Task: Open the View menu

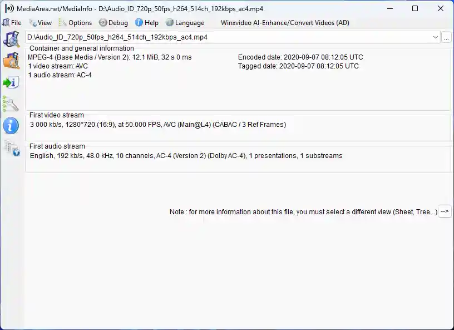Action: coord(40,23)
